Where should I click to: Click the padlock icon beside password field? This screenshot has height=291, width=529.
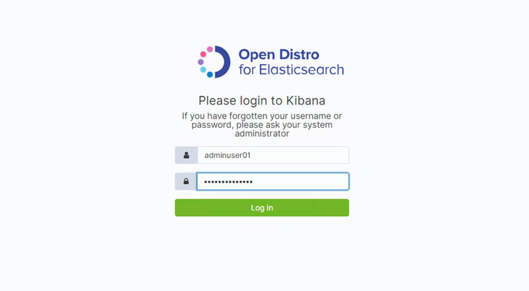pos(186,181)
